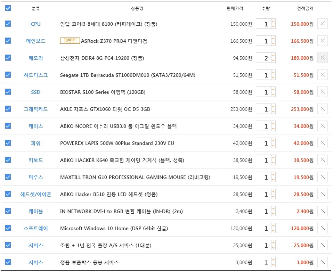This screenshot has width=333, height=271.
Task: Remove the 메모리 row via the X icon
Action: pyautogui.click(x=322, y=58)
